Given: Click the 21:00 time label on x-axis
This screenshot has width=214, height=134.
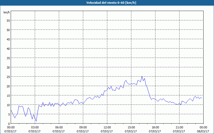Looking at the screenshot, I should pyautogui.click(x=179, y=128).
